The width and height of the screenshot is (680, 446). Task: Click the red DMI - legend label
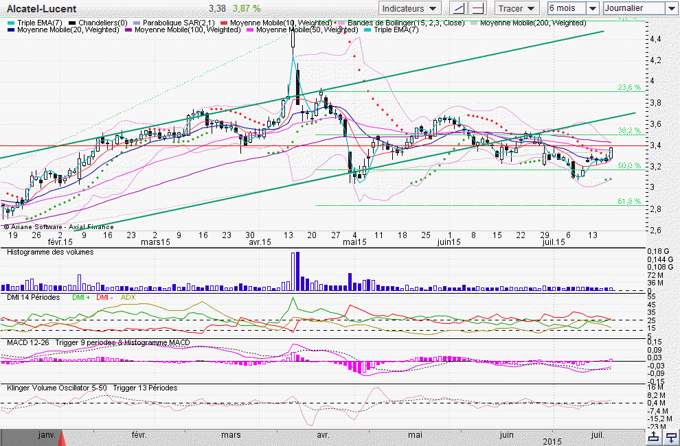[x=104, y=297]
